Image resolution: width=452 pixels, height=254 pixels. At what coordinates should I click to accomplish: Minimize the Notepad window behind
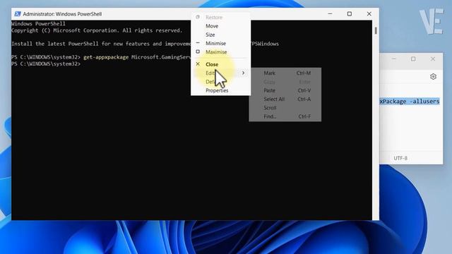[394, 59]
